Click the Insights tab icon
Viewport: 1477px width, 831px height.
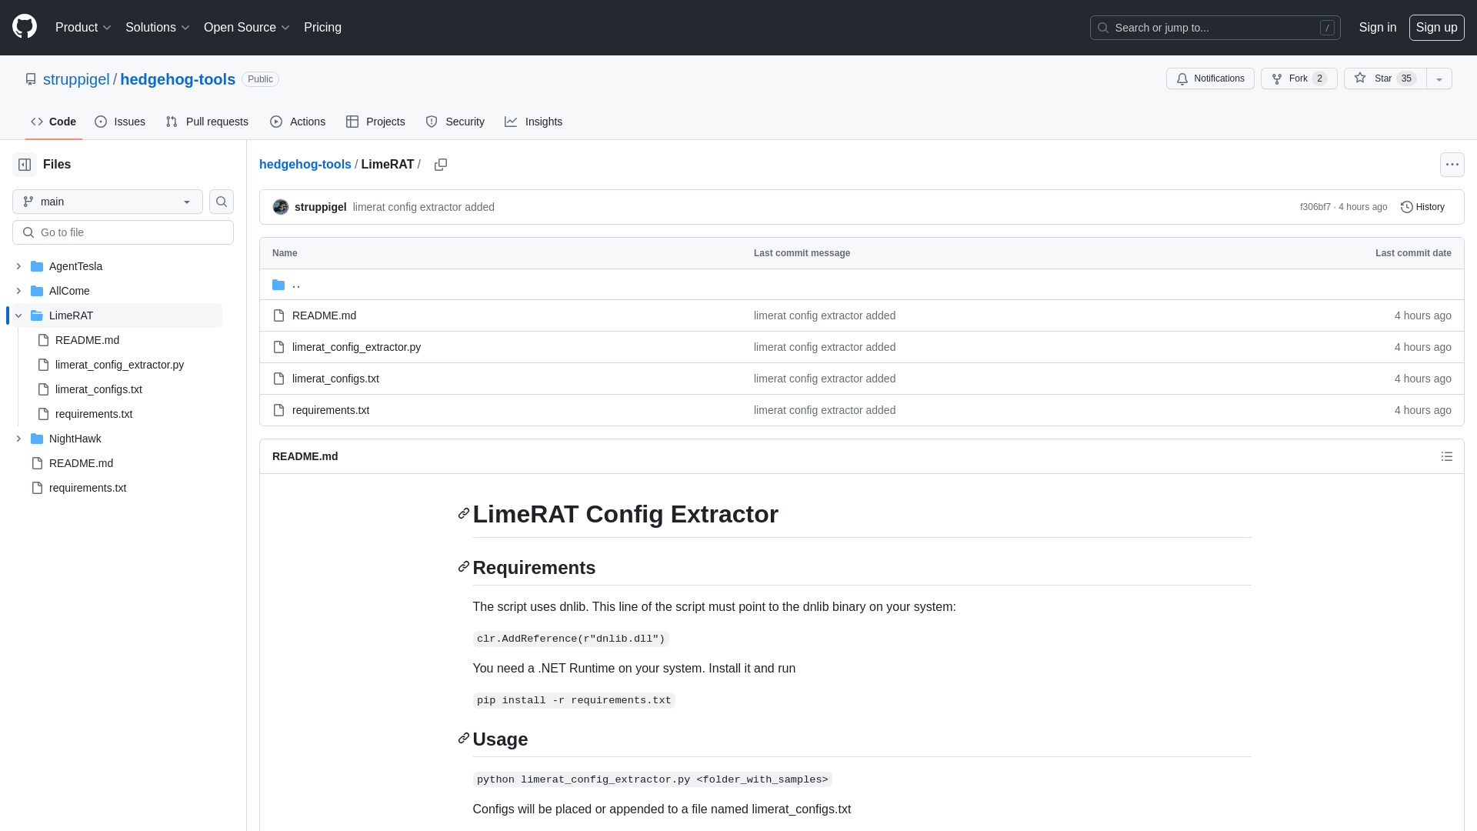[x=512, y=122]
